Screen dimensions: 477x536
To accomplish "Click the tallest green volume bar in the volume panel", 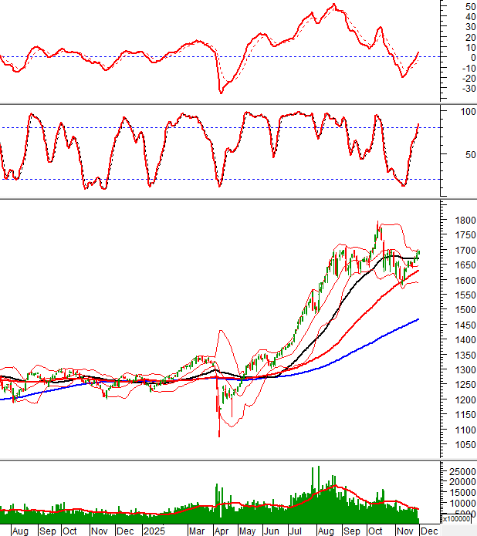I will 317,470.
